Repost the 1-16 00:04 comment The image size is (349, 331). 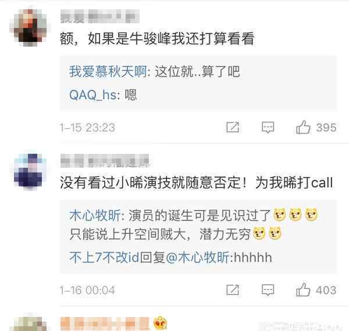[x=233, y=290]
